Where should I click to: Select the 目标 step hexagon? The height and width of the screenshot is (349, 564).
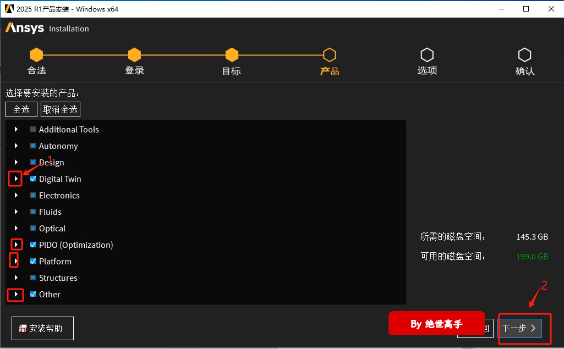tap(232, 54)
